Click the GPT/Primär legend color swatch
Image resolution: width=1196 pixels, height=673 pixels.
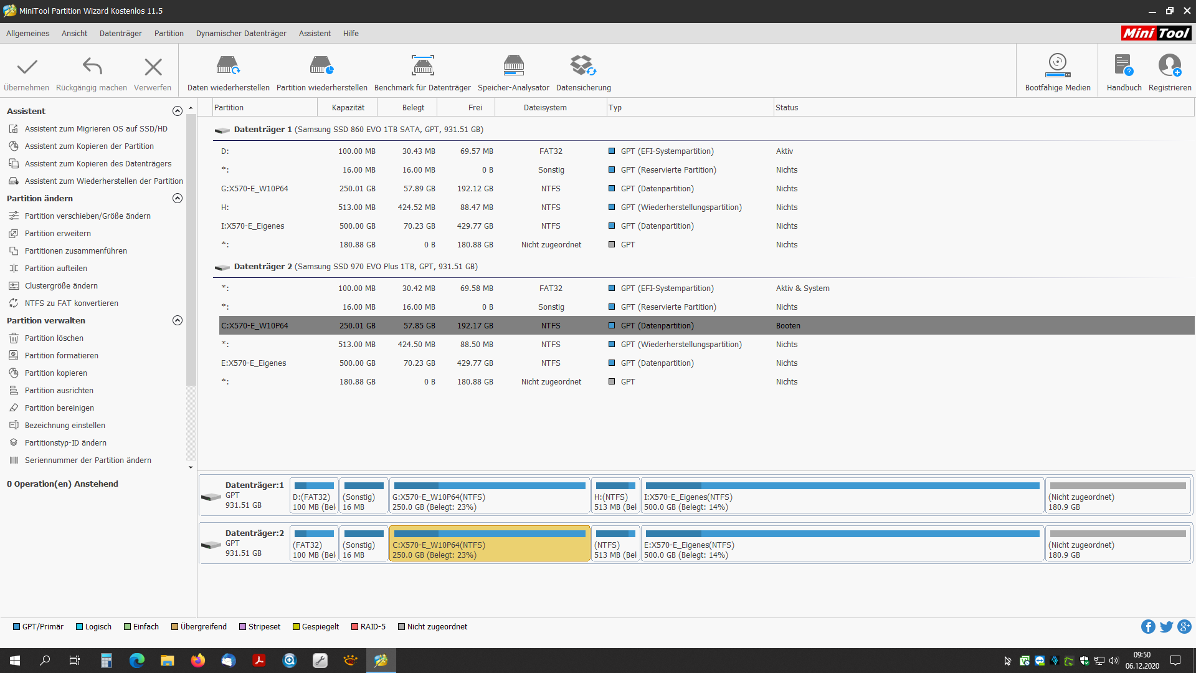17,627
